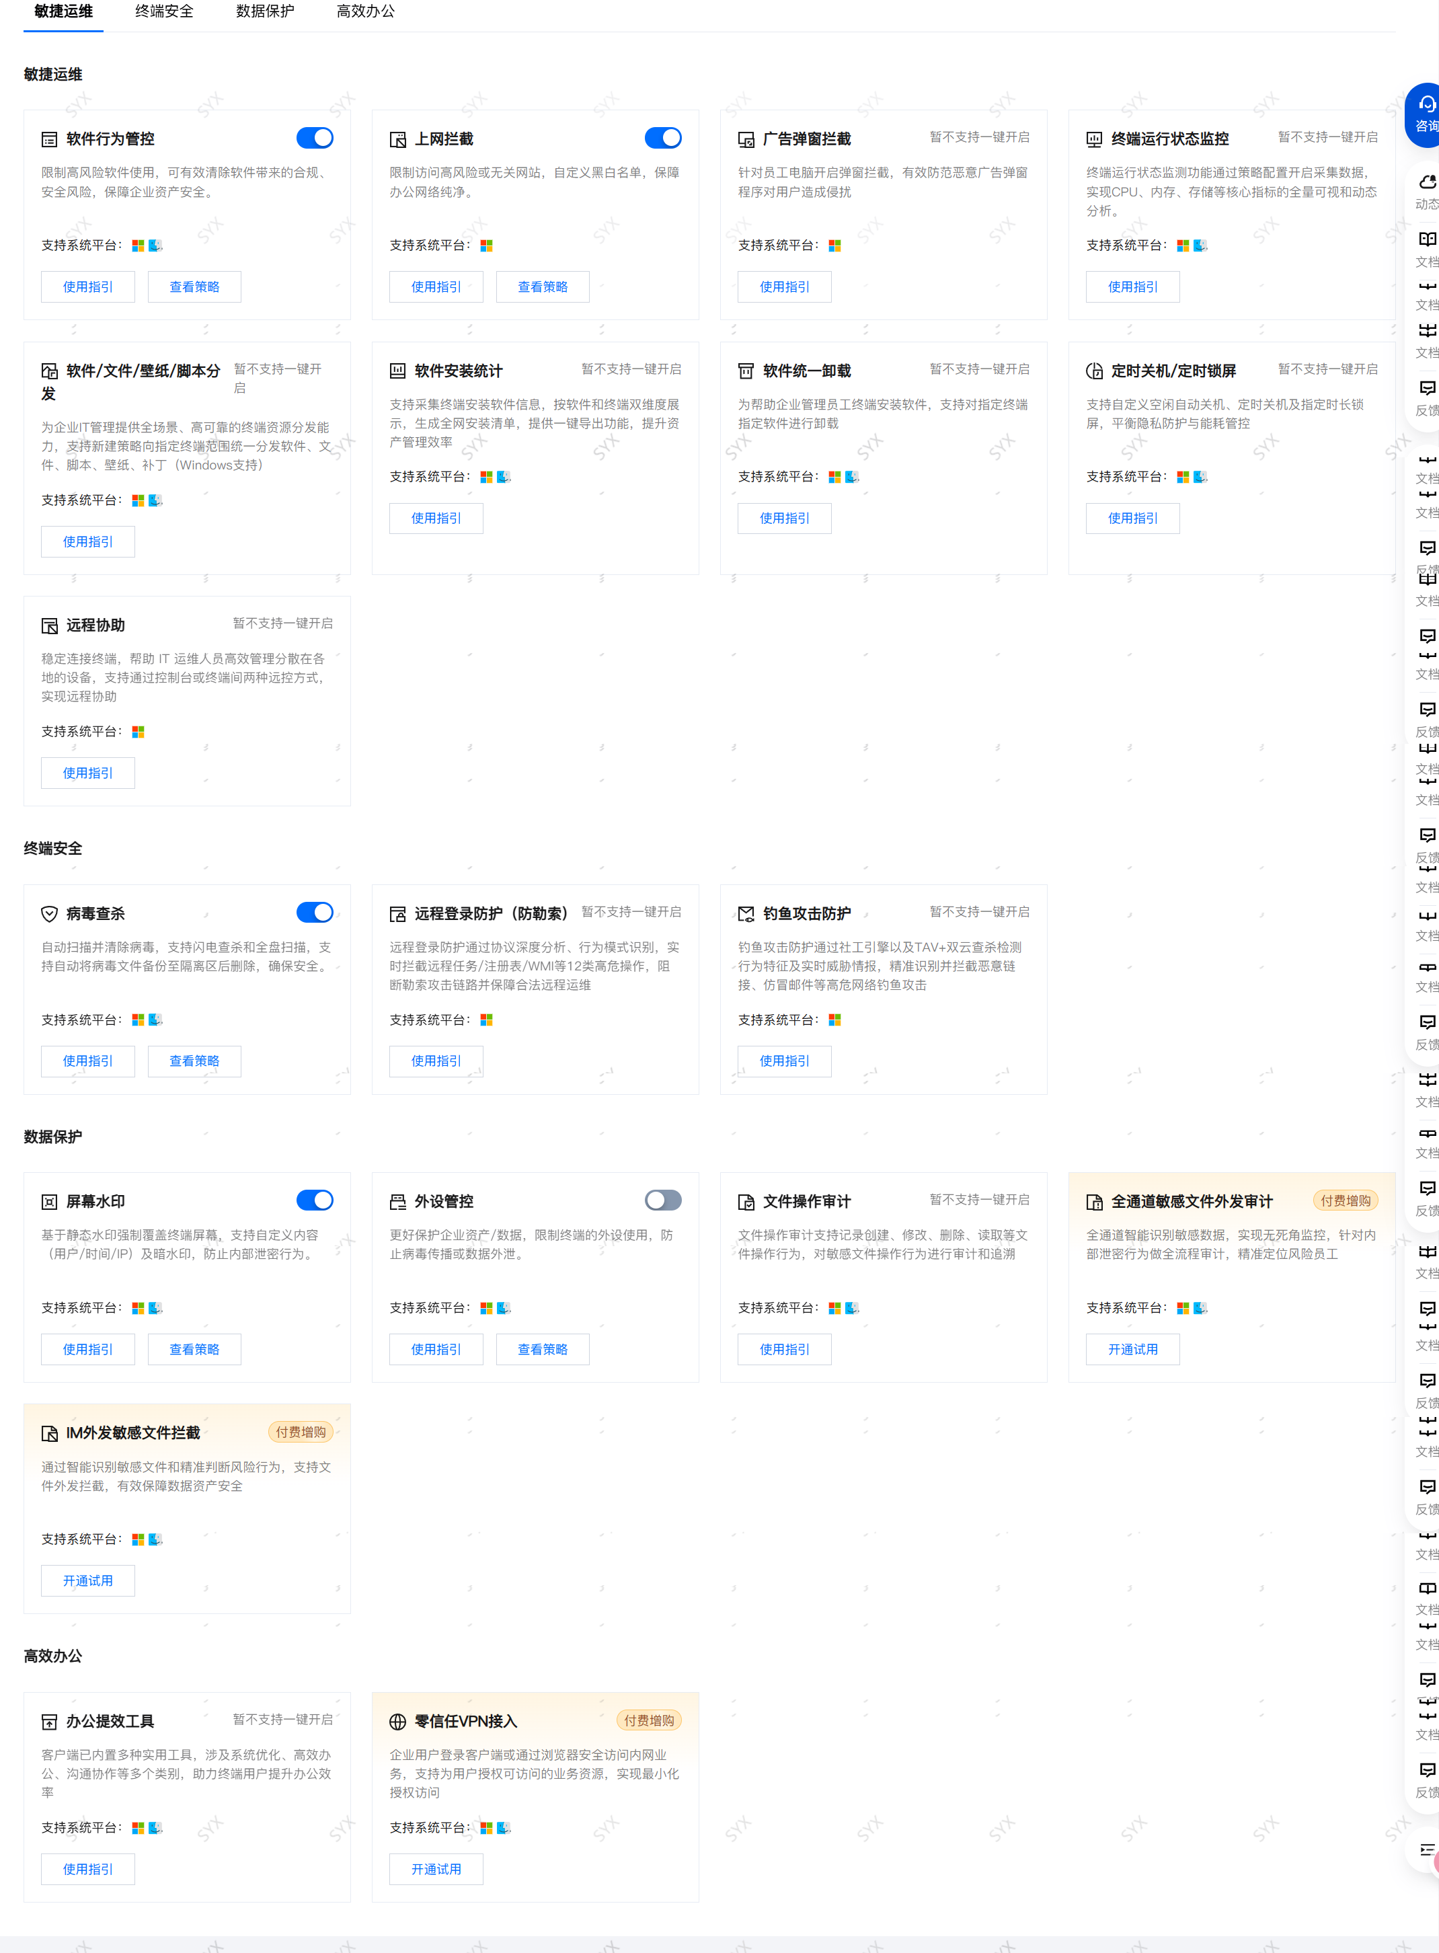This screenshot has height=1953, width=1439.
Task: Switch off the 病毒查杀 toggle
Action: pos(315,912)
